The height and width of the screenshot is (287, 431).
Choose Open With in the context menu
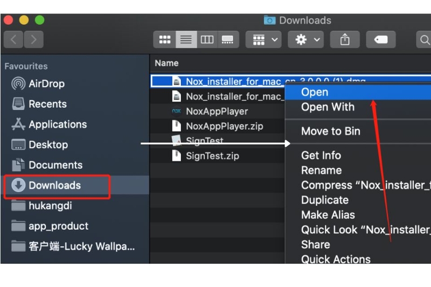[x=358, y=107]
